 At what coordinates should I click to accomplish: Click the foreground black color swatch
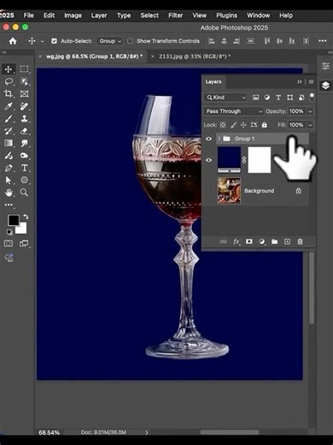click(13, 220)
